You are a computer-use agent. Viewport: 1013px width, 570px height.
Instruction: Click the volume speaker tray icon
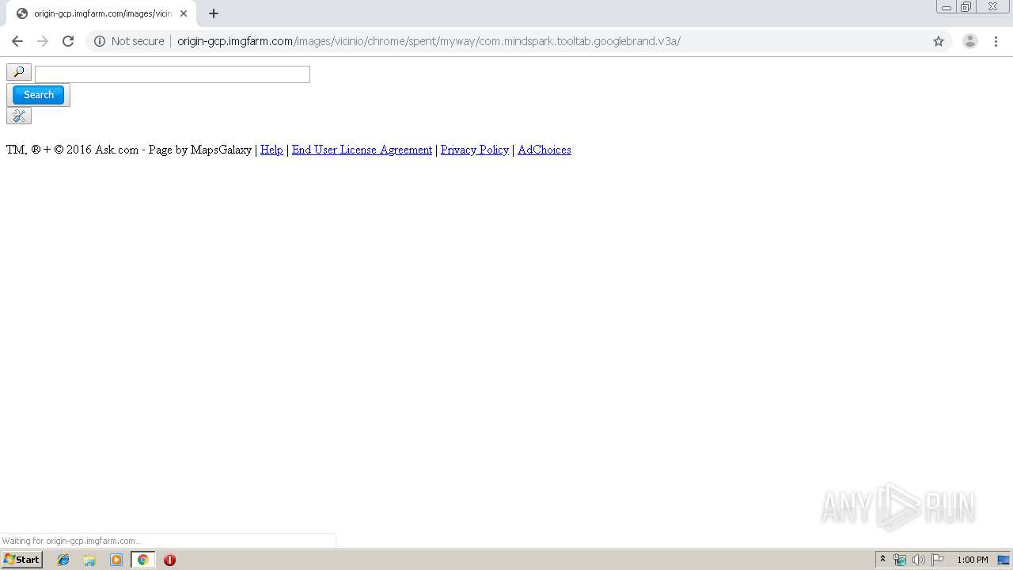click(x=919, y=560)
